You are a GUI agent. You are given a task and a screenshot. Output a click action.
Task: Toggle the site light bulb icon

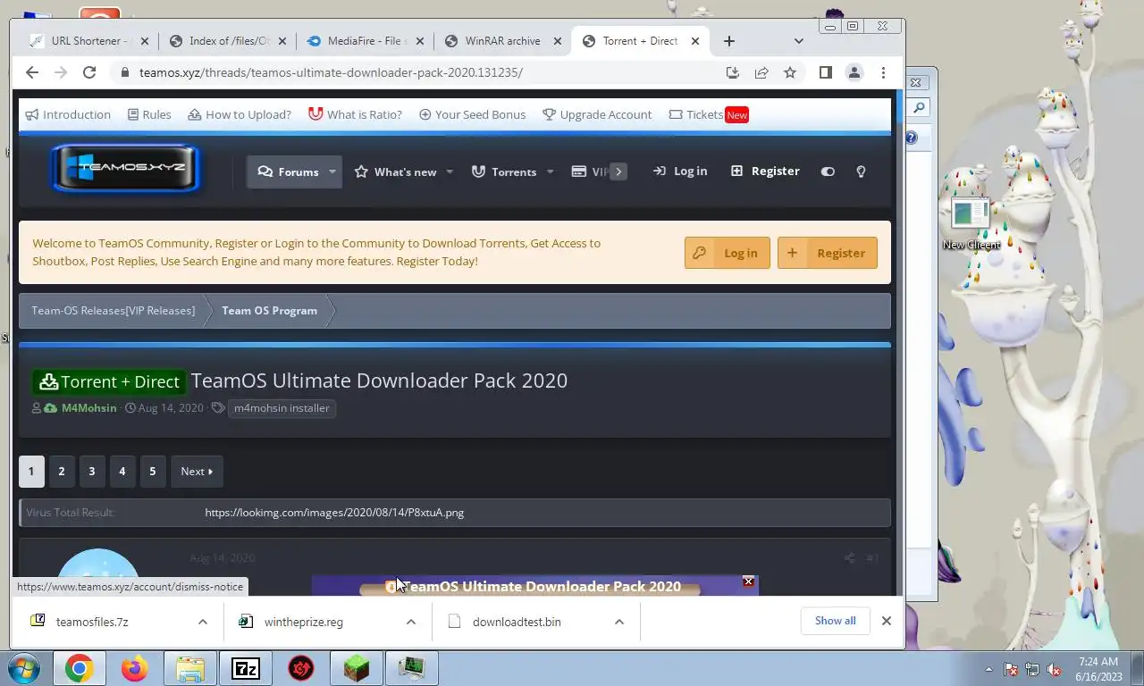pyautogui.click(x=861, y=171)
